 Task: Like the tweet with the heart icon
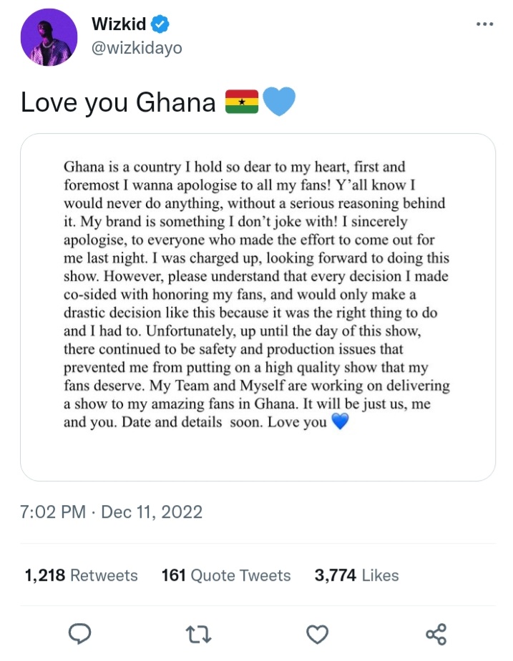(317, 634)
